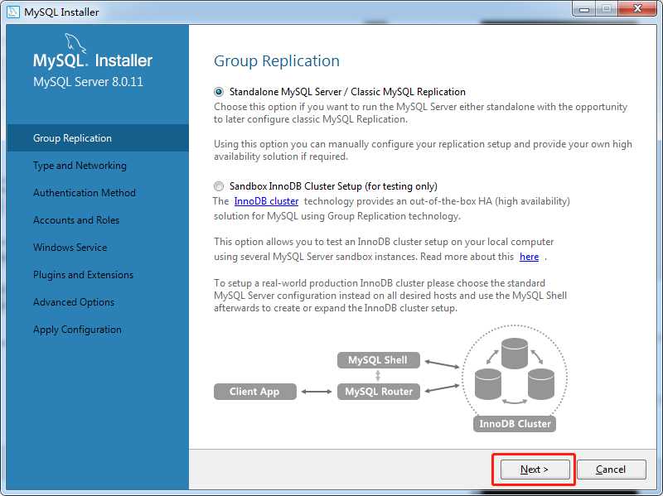Click the MySQL dolphin logo
Screen dimensions: 663x496
[75, 43]
